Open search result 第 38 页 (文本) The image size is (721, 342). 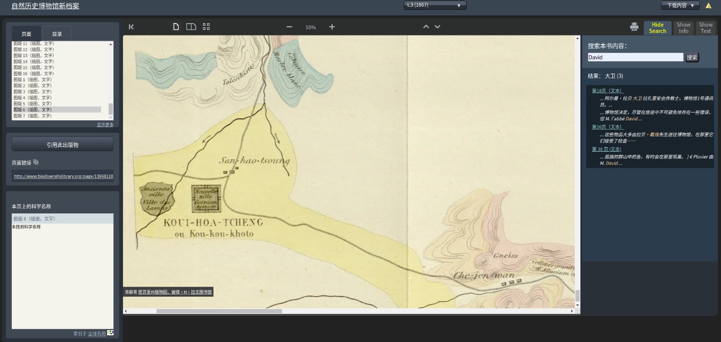[607, 149]
